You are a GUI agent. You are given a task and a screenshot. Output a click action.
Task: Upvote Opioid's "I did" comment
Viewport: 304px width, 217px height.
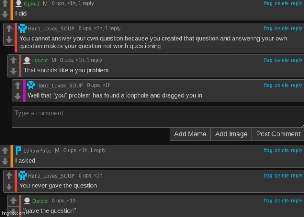(5, 4)
